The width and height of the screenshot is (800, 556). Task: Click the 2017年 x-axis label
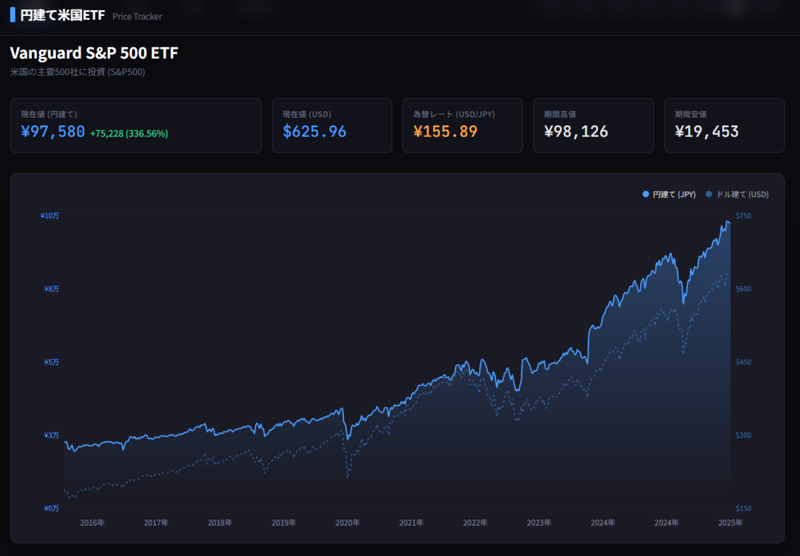156,523
